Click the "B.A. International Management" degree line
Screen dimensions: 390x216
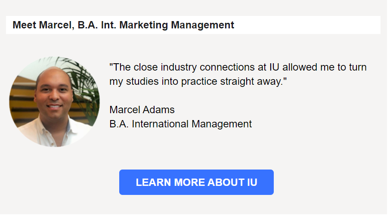(x=180, y=124)
